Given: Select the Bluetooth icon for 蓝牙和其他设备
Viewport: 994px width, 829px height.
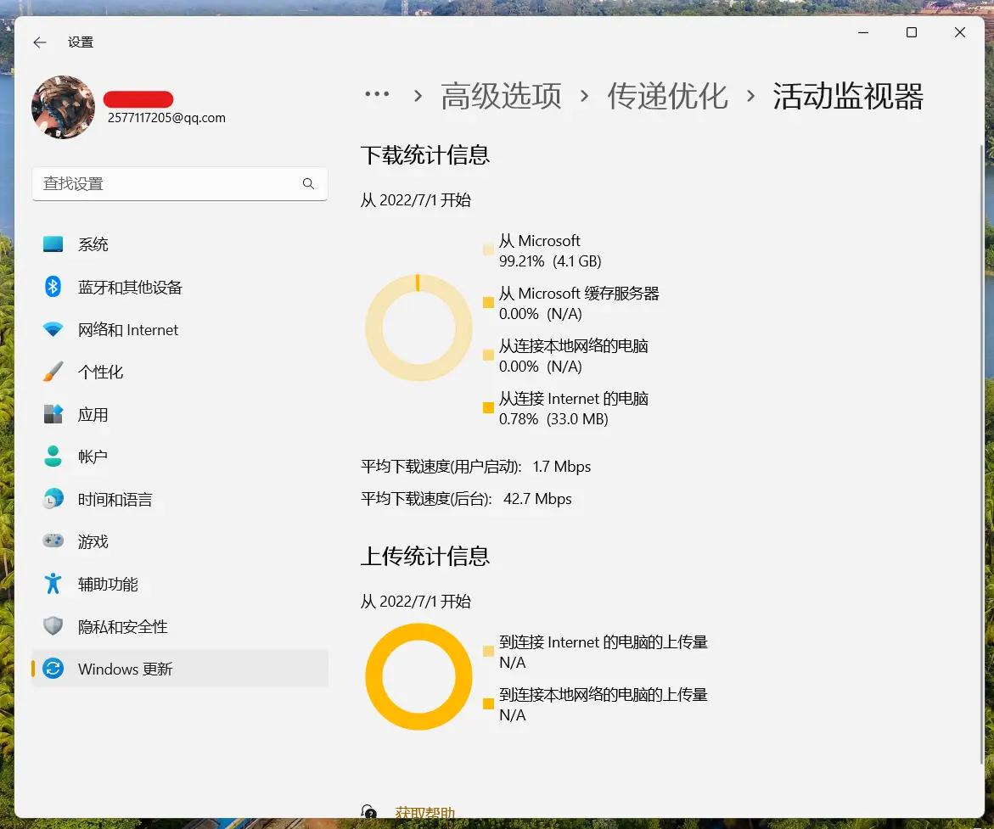Looking at the screenshot, I should [53, 287].
